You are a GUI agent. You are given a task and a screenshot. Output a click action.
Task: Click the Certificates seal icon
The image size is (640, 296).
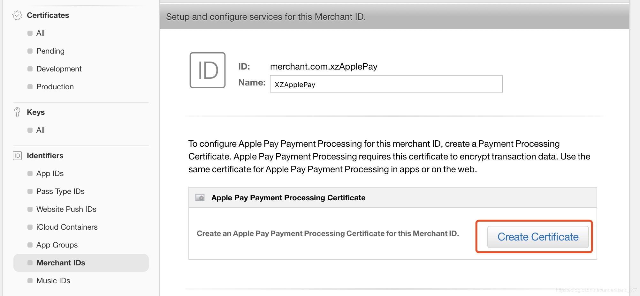[x=17, y=15]
